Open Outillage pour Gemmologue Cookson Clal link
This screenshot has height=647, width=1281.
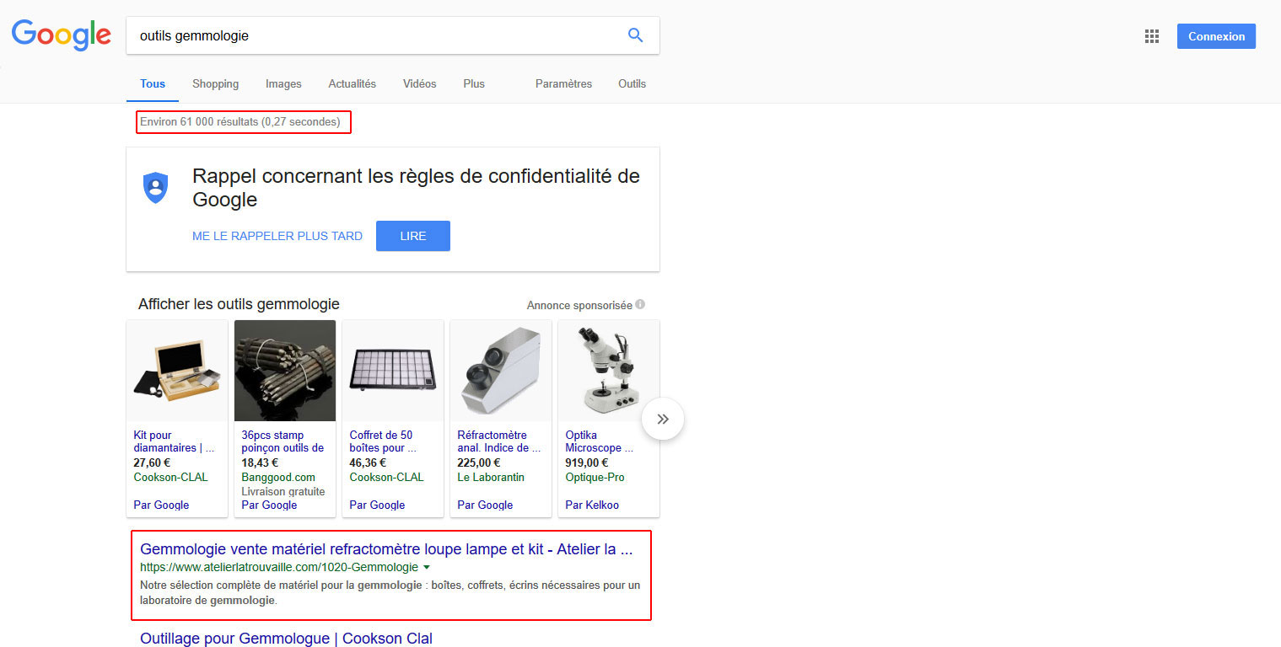coord(286,639)
